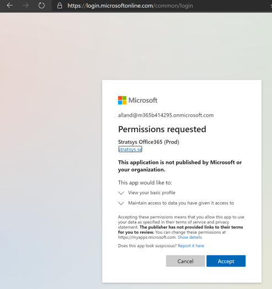Go back with the browser back arrow
272x289 pixels.
coord(10,6)
